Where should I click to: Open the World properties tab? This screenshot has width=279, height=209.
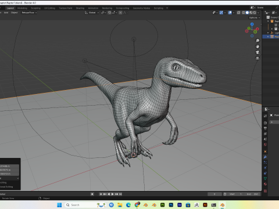265,145
